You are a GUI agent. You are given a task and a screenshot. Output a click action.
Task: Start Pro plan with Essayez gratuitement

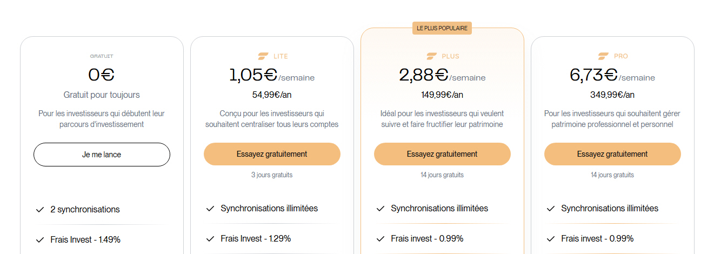(x=612, y=154)
